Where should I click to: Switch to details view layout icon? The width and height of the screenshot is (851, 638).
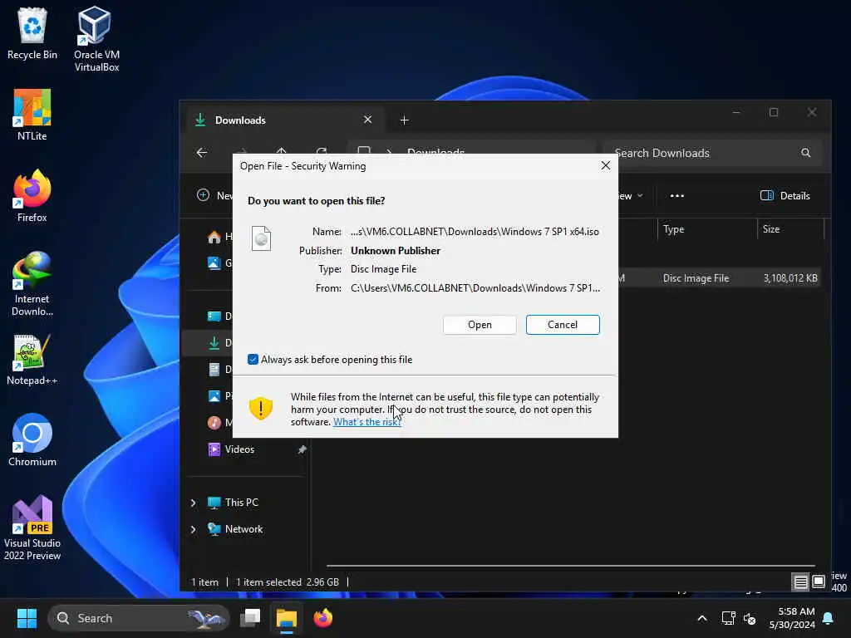800,582
